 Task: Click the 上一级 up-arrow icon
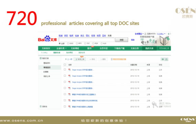[66, 59]
